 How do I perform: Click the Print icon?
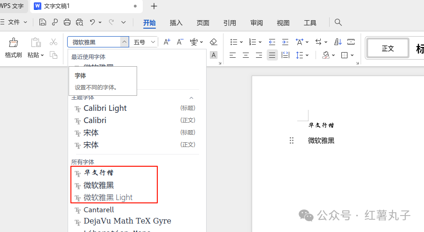pos(67,22)
